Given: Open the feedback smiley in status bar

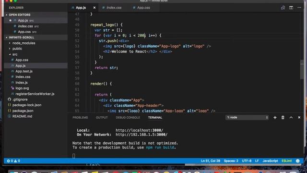Looking at the screenshot, I should [x=297, y=161].
